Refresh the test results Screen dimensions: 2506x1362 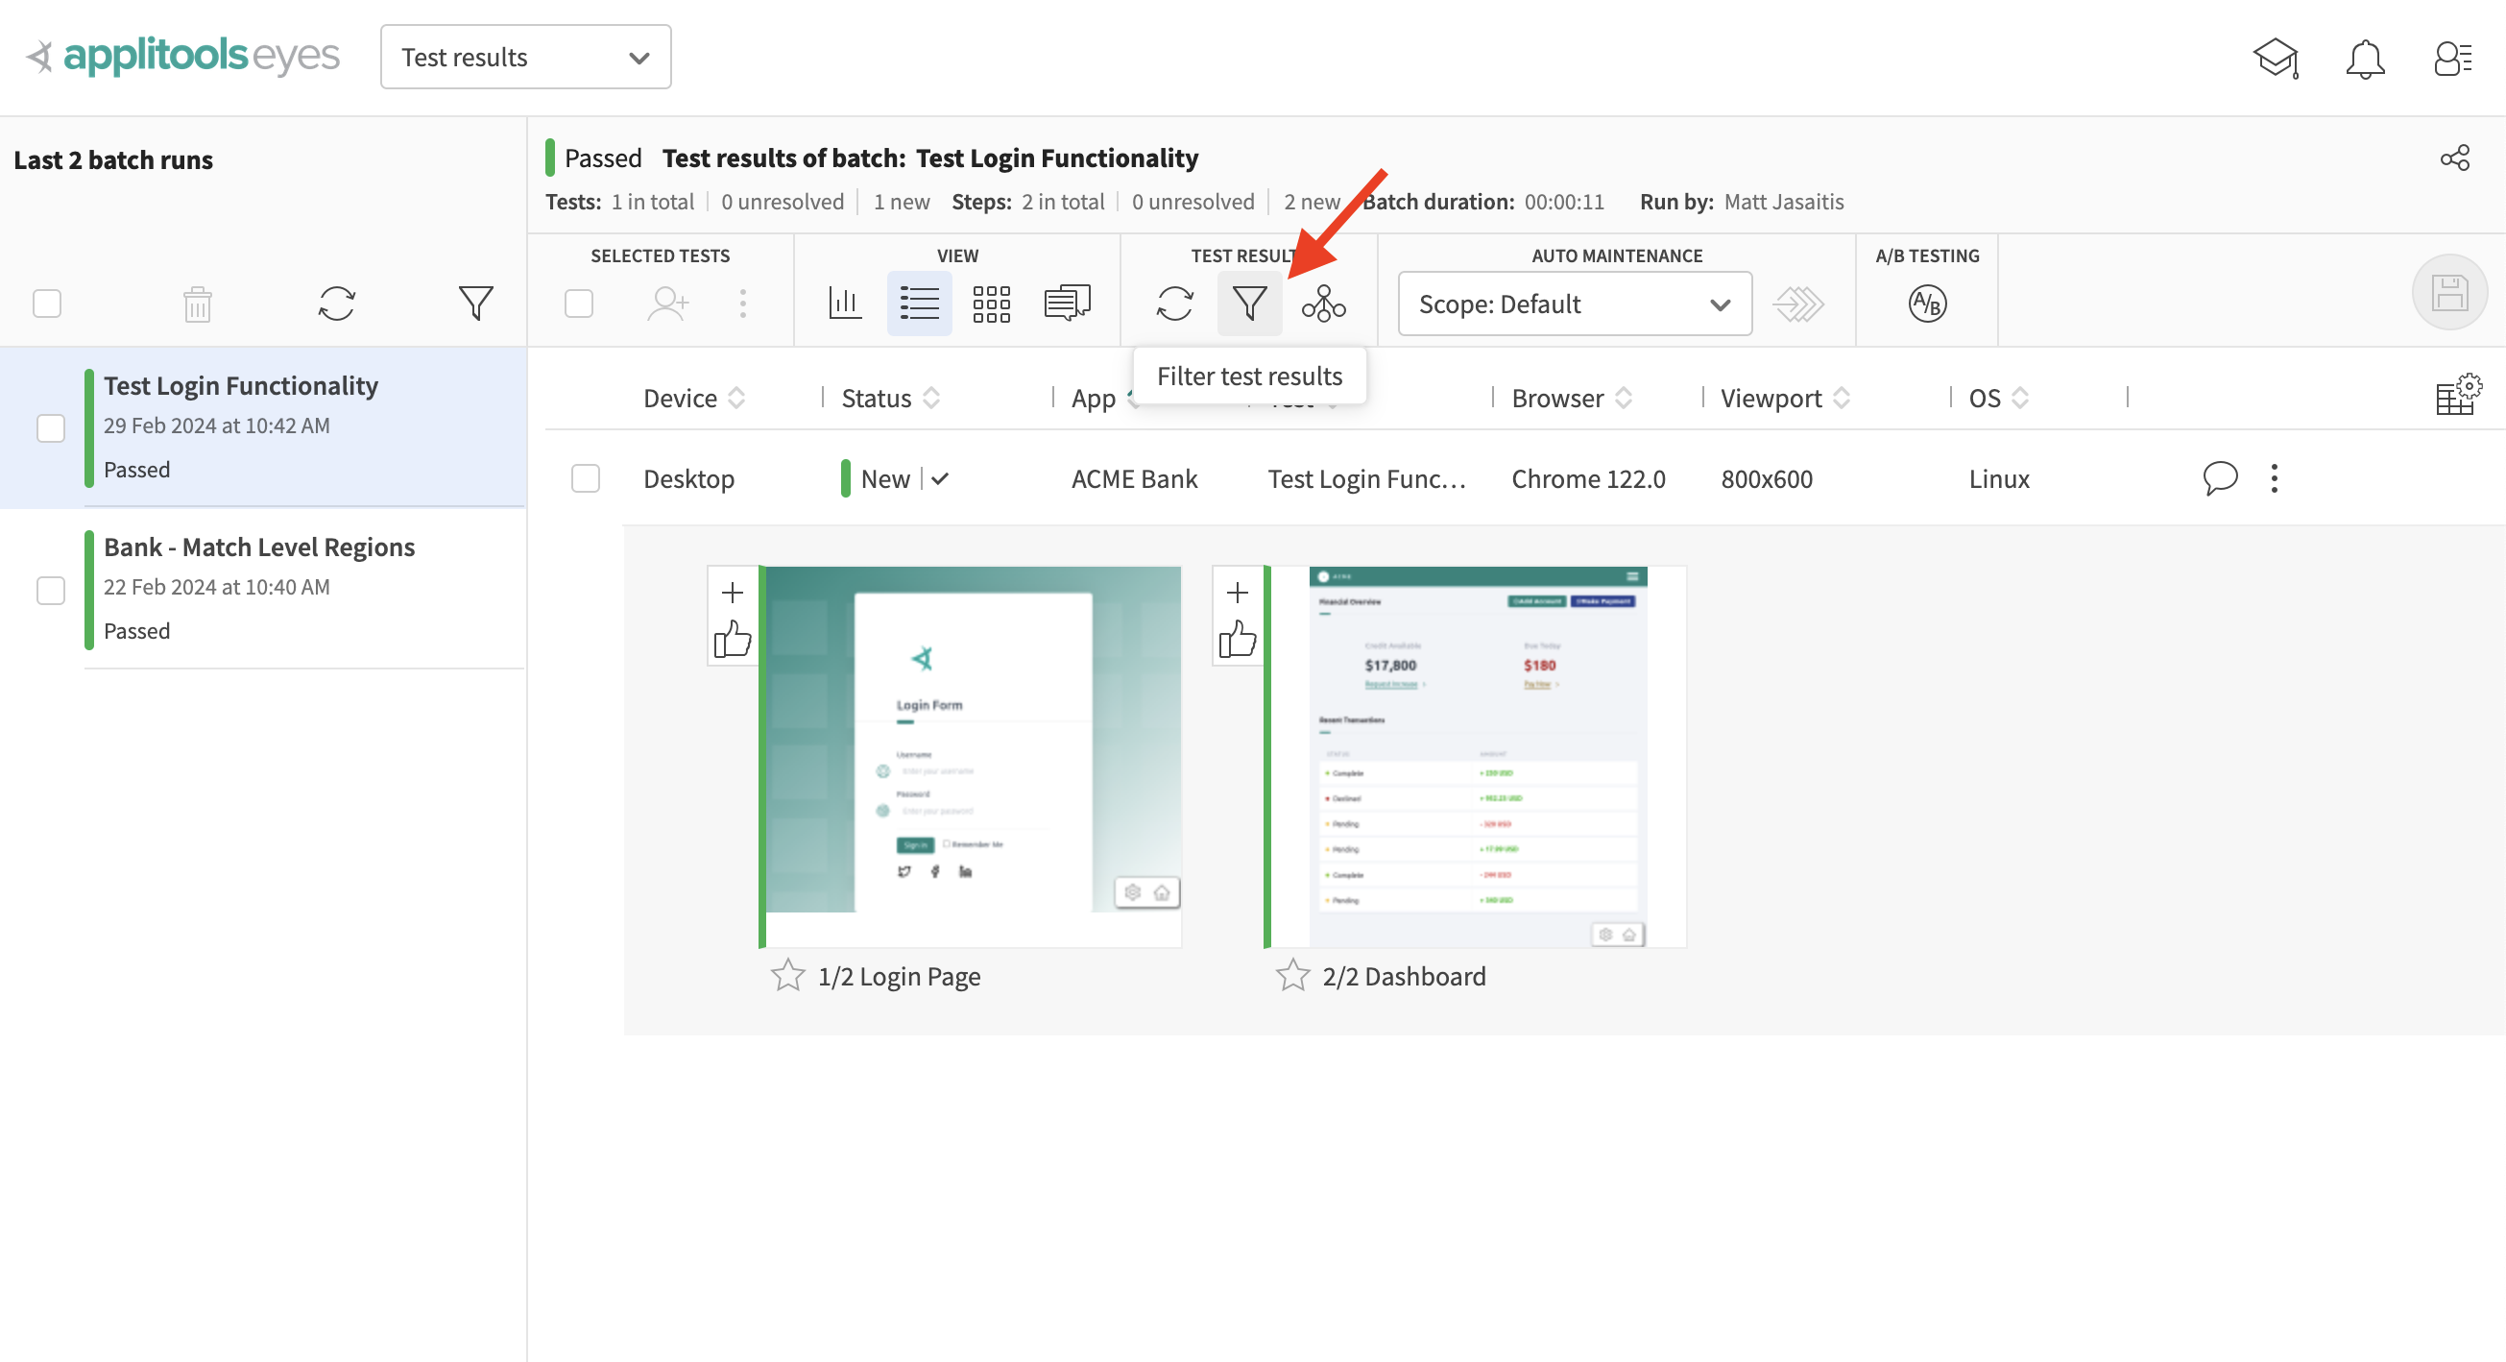pos(1175,304)
